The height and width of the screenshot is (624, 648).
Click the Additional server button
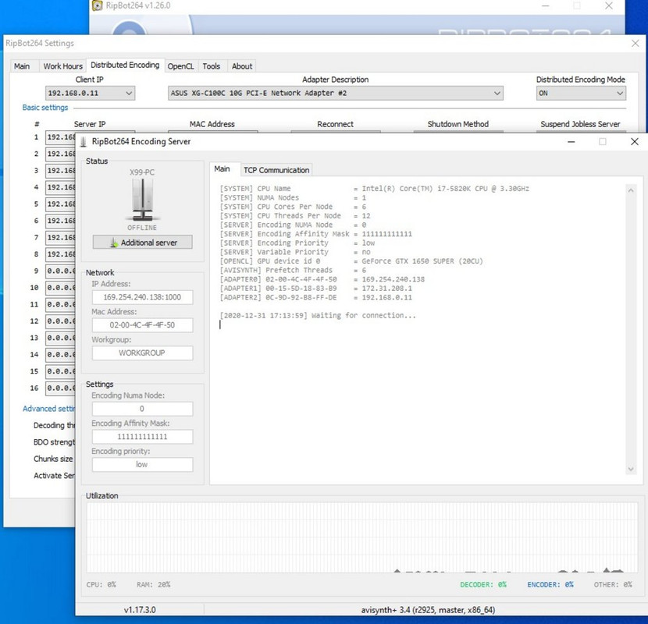(143, 243)
